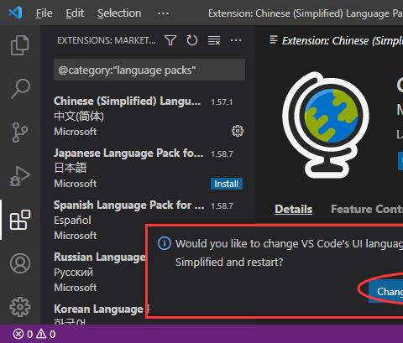Click the errors count in status bar

23,334
